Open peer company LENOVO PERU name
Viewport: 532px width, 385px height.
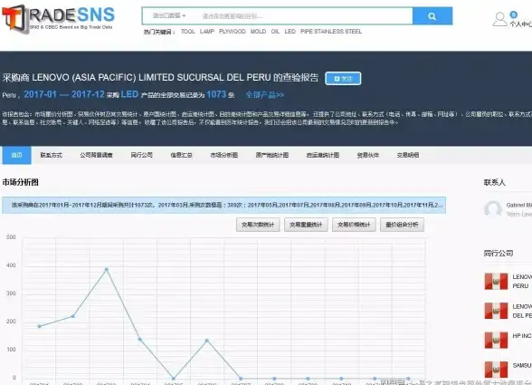coord(522,282)
